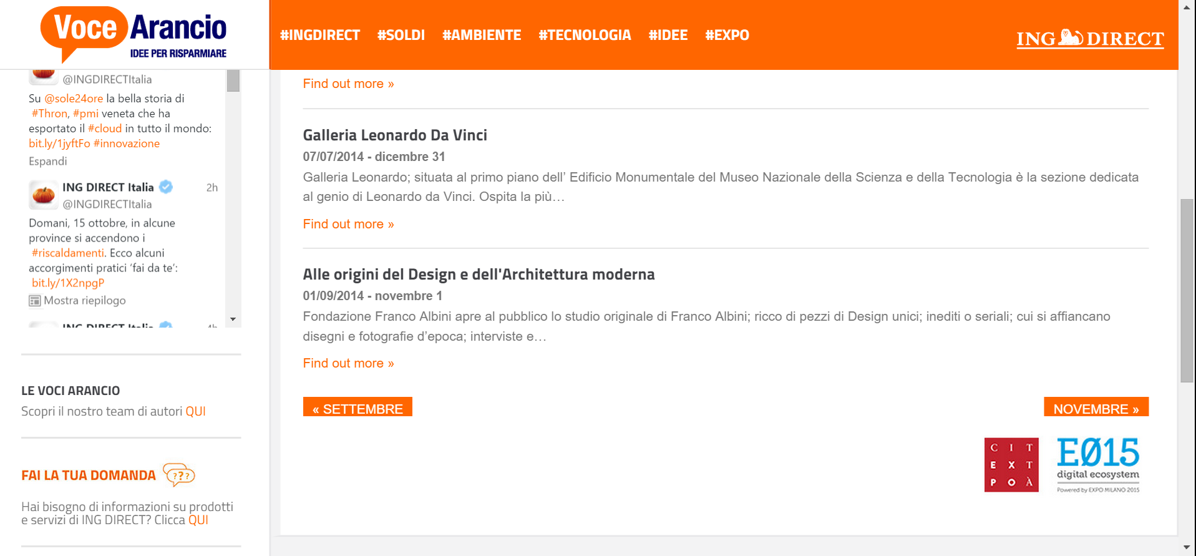Open the #SOLDI menu section
This screenshot has width=1196, height=556.
coord(401,36)
